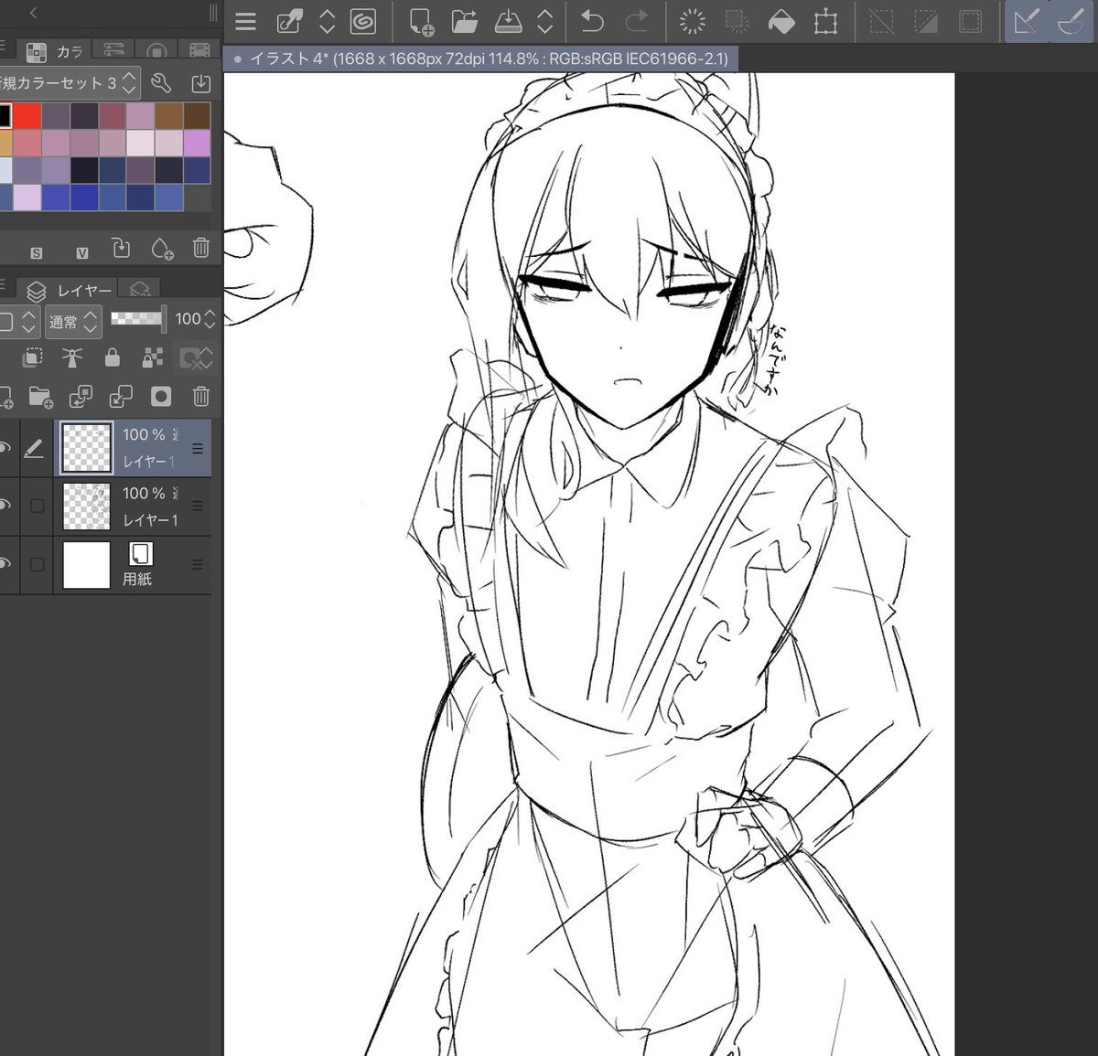Click the Delete Layer trash icon

201,396
